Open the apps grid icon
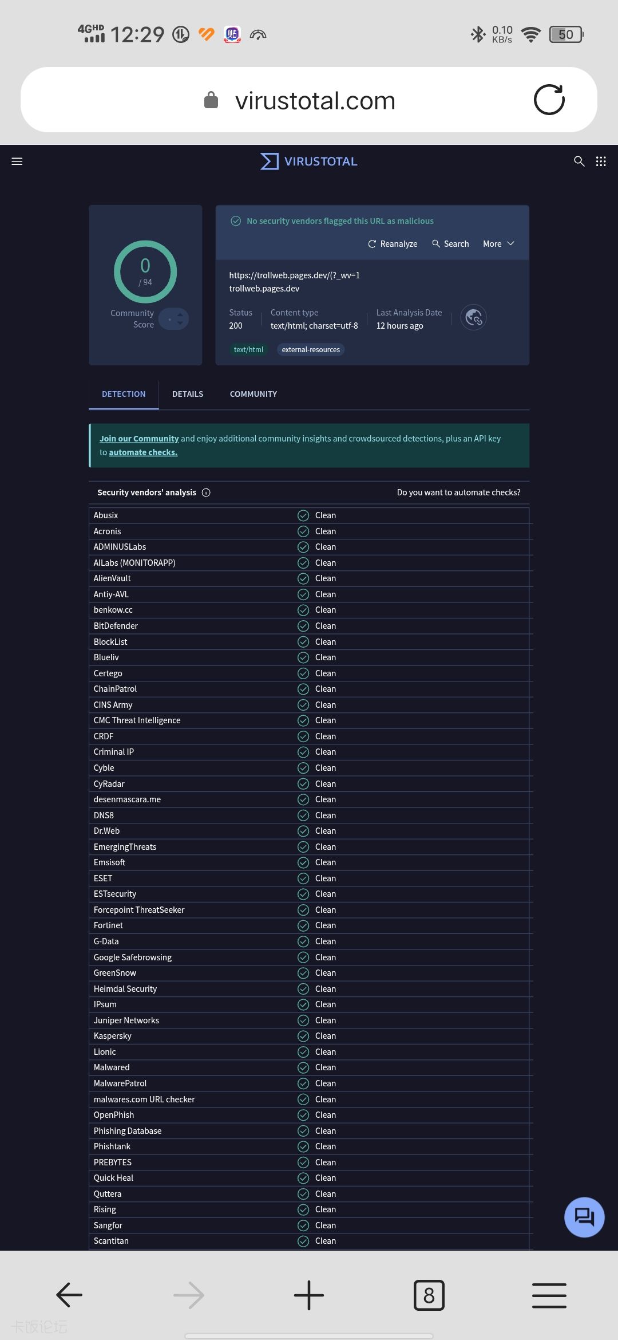The width and height of the screenshot is (618, 1340). tap(601, 161)
